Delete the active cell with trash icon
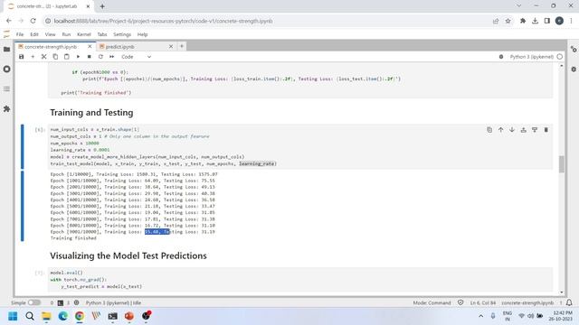Screen dimensions: 579x325 point(546,130)
